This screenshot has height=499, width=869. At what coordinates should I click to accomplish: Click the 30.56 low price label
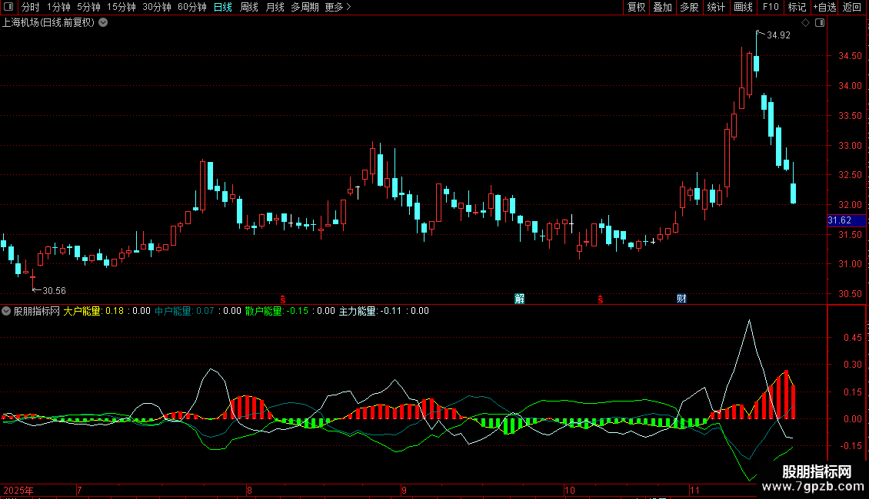click(54, 290)
